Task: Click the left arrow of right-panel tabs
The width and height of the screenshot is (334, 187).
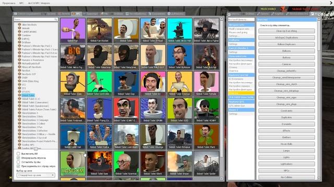Action: (229, 15)
